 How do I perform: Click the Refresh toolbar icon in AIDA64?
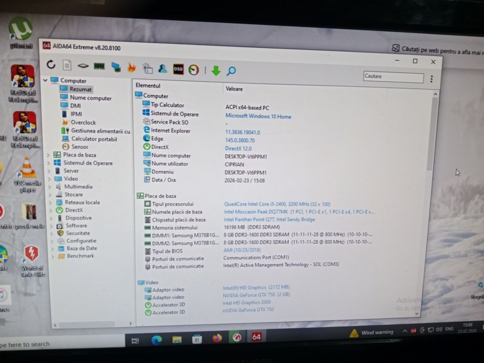point(51,64)
